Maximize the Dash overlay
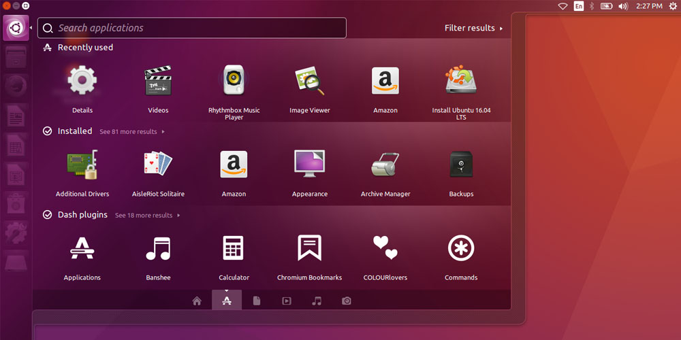This screenshot has width=681, height=340. [x=26, y=5]
